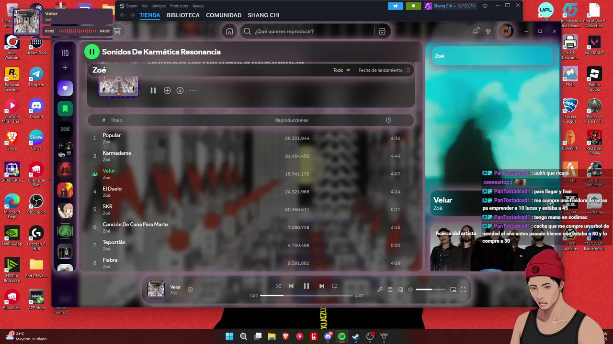Open the Browse icon in search bar
This screenshot has height=344, width=613.
(x=382, y=31)
